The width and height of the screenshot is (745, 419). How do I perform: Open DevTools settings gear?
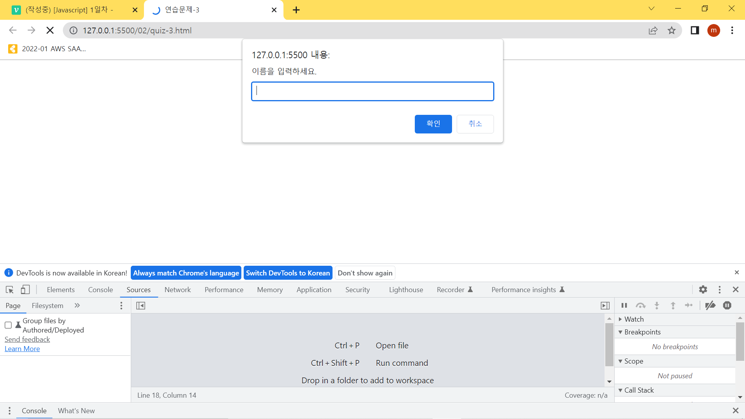[x=703, y=290]
